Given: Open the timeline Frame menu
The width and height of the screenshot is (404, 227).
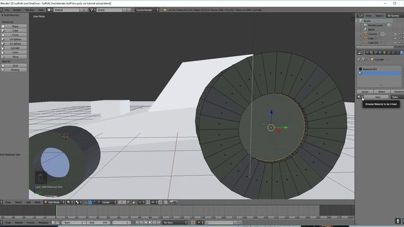Looking at the screenshot, I should point(31,223).
